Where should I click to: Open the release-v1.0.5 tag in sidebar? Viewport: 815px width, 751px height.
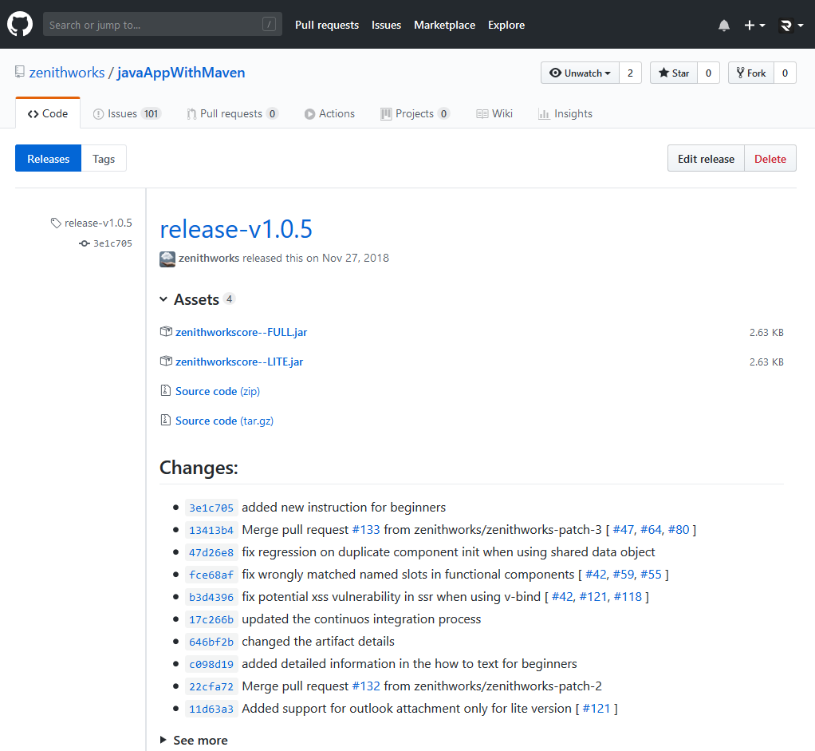point(92,223)
